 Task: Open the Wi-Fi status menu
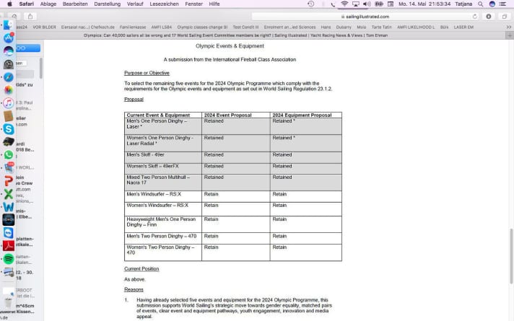(344, 4)
